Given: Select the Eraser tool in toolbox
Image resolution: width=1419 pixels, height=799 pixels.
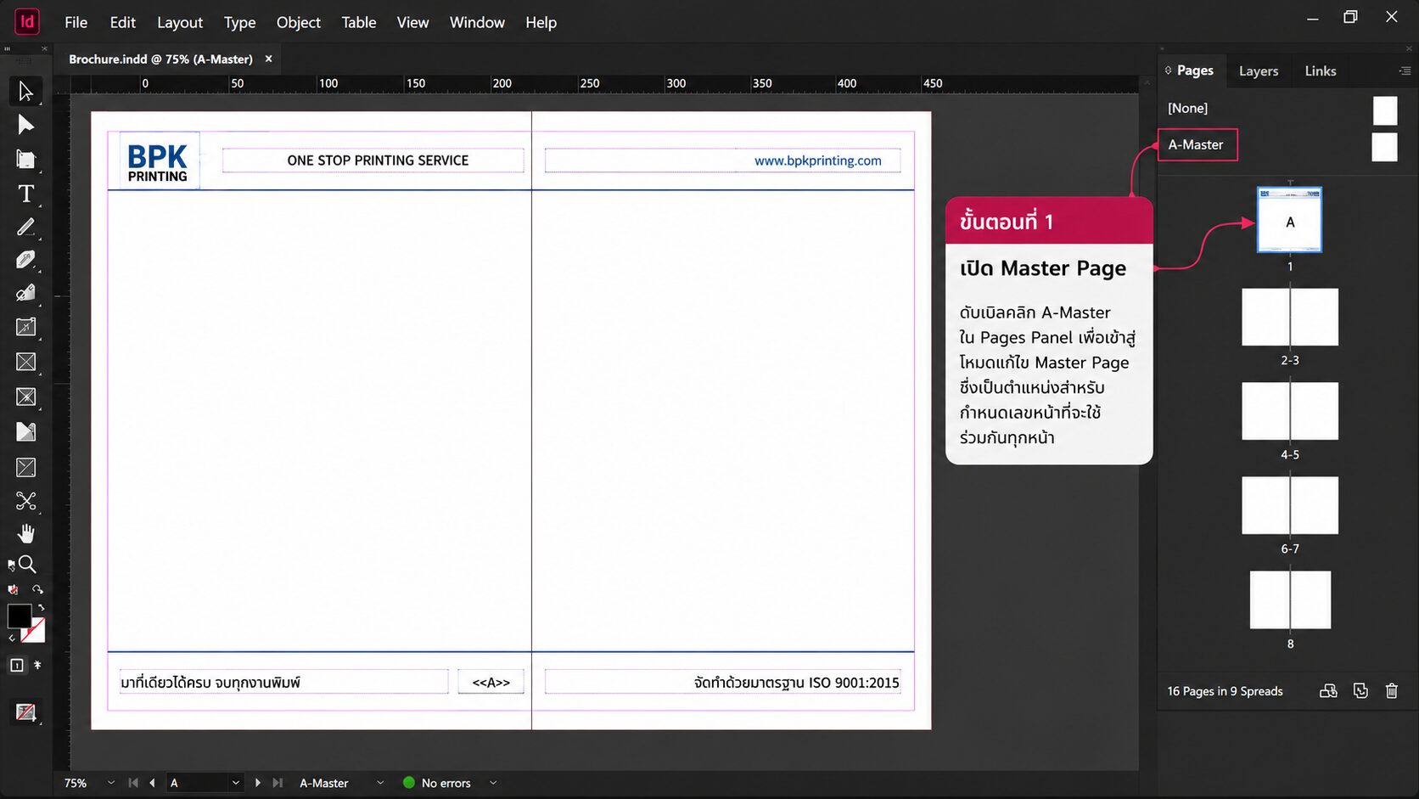Looking at the screenshot, I should (25, 293).
